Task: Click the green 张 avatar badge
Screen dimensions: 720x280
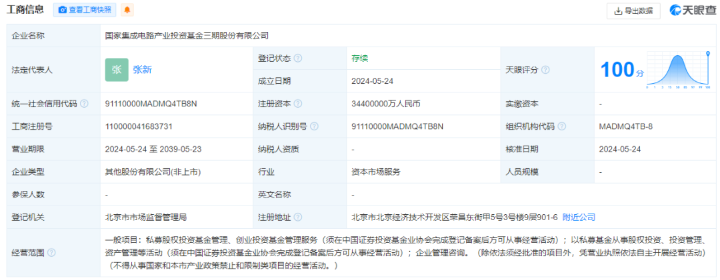Action: tap(117, 69)
